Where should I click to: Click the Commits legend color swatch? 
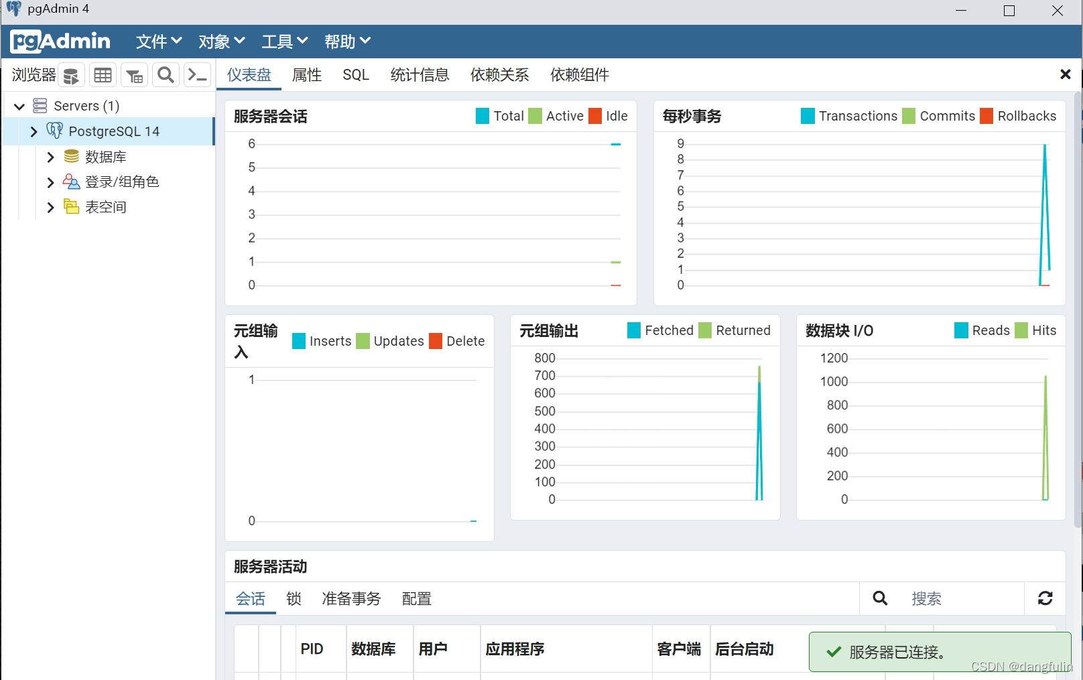pyautogui.click(x=909, y=116)
